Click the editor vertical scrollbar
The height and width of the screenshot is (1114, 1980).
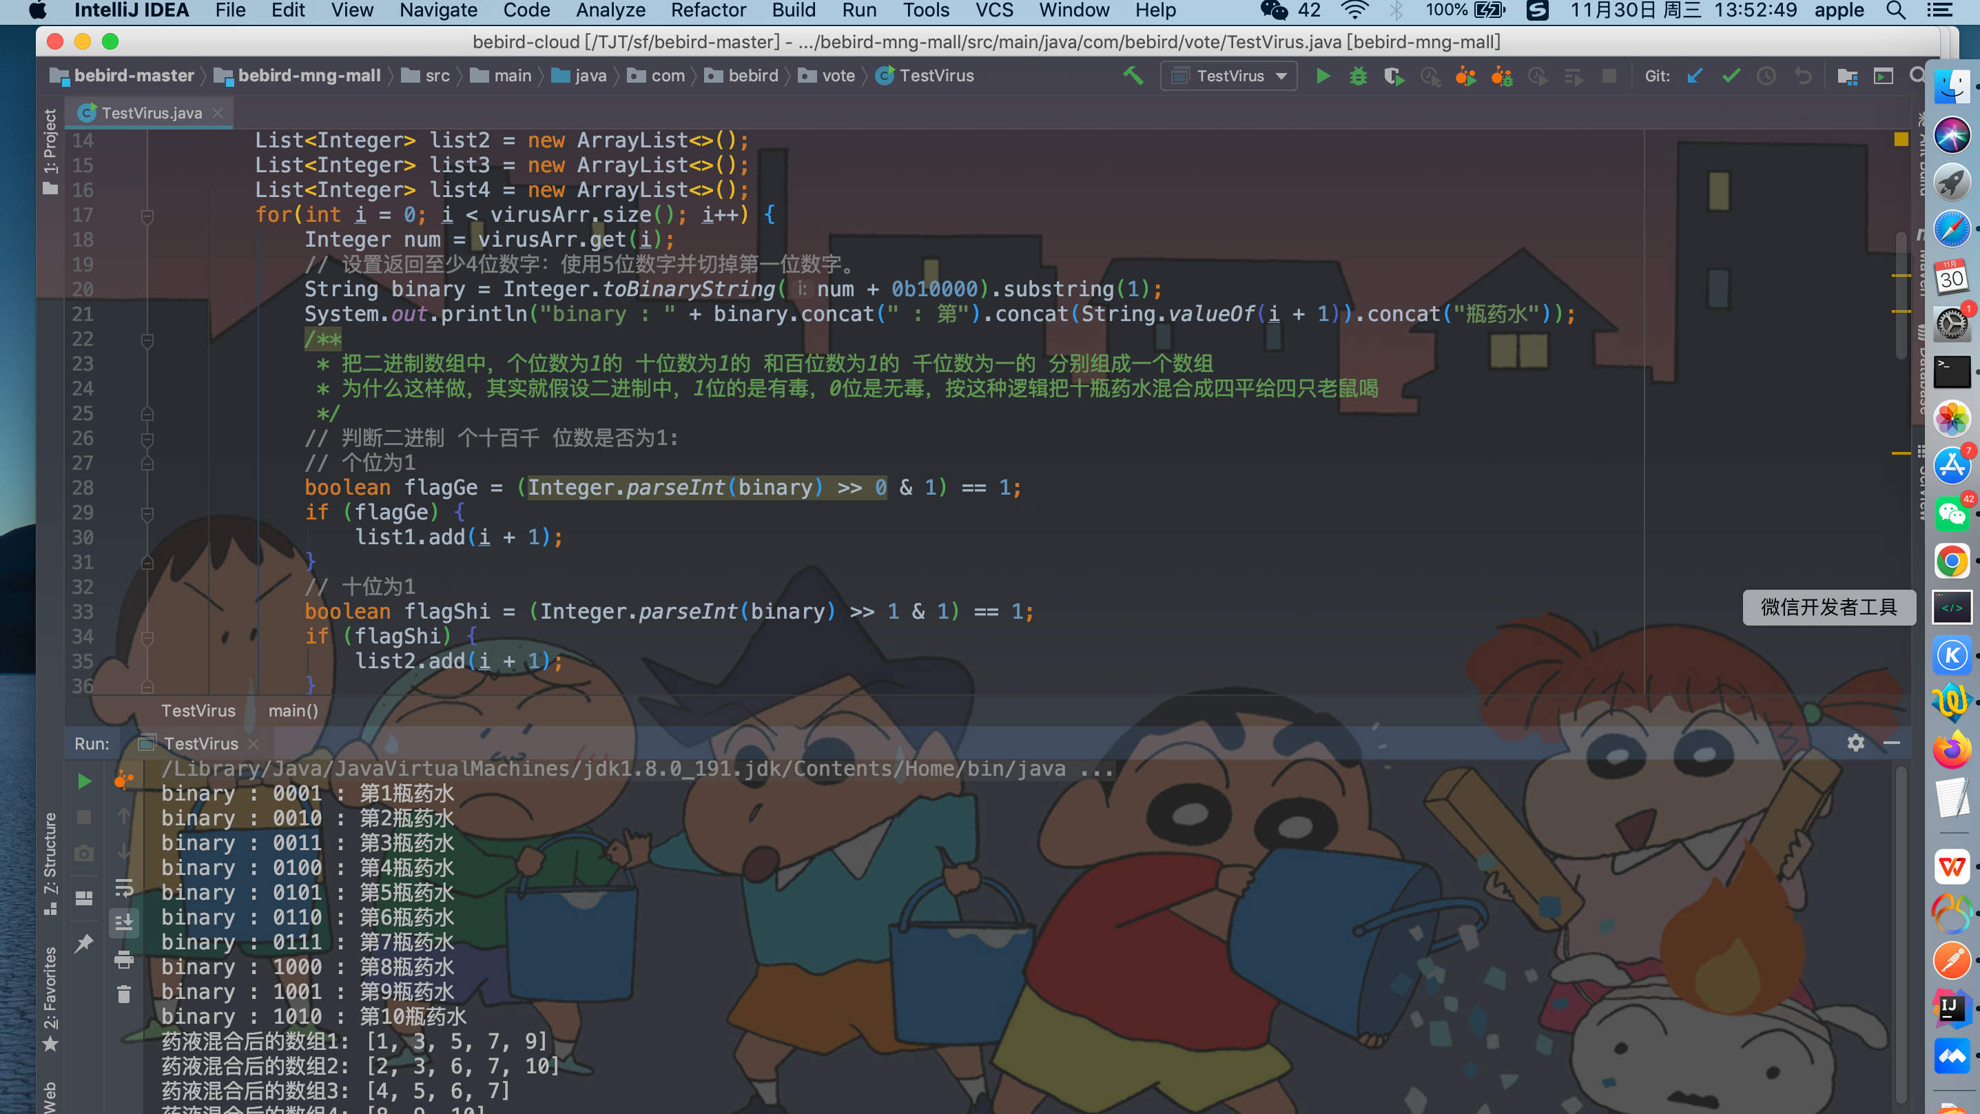click(1900, 294)
